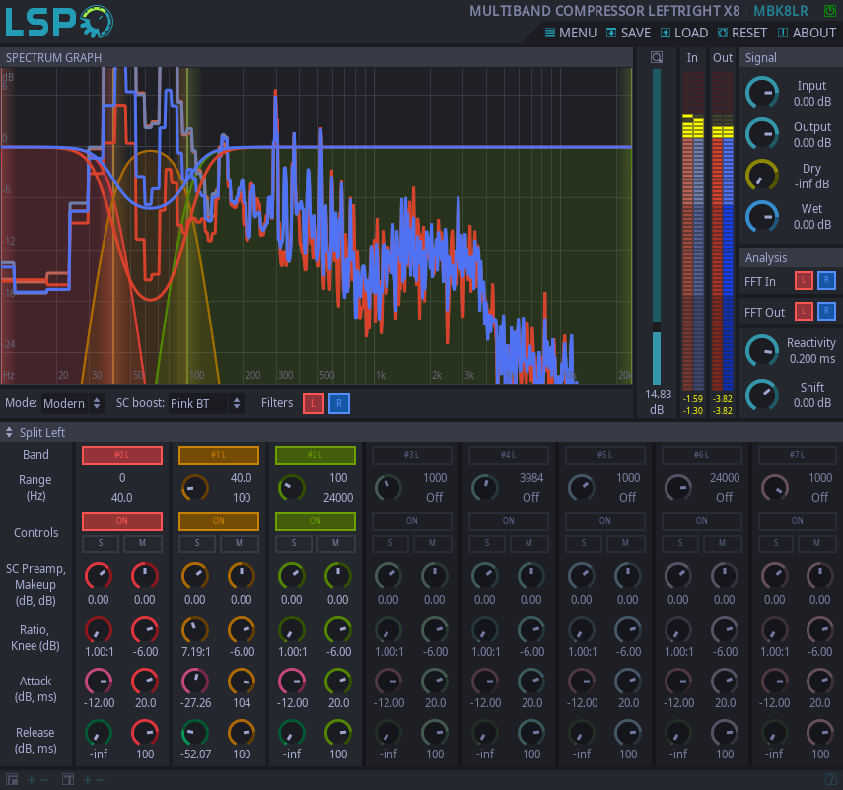Image resolution: width=843 pixels, height=790 pixels.
Task: Mute band #1 L with its M button
Action: pos(239,543)
